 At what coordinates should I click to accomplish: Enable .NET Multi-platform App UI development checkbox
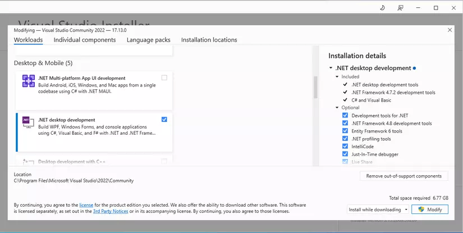tap(164, 78)
